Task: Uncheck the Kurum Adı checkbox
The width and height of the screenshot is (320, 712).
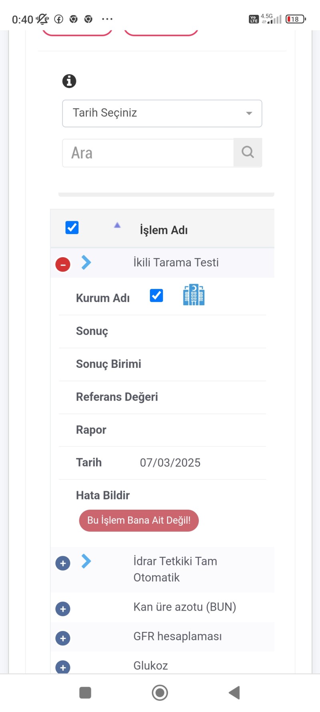Action: pos(156,296)
